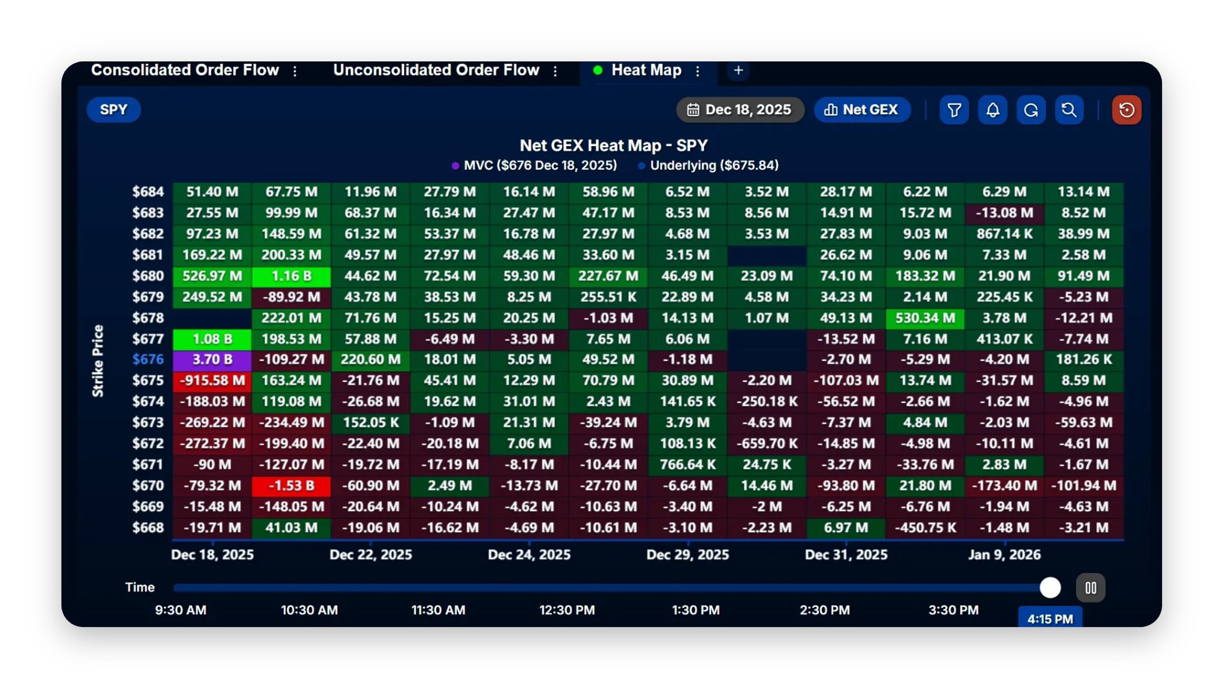Click the 9:30 AM time label
This screenshot has width=1223, height=688.
tap(181, 610)
